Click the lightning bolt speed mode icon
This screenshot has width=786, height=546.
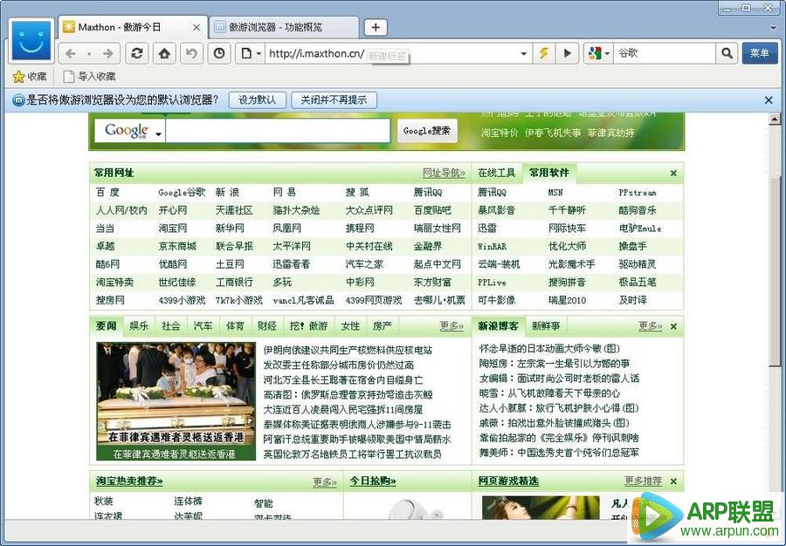tap(544, 53)
